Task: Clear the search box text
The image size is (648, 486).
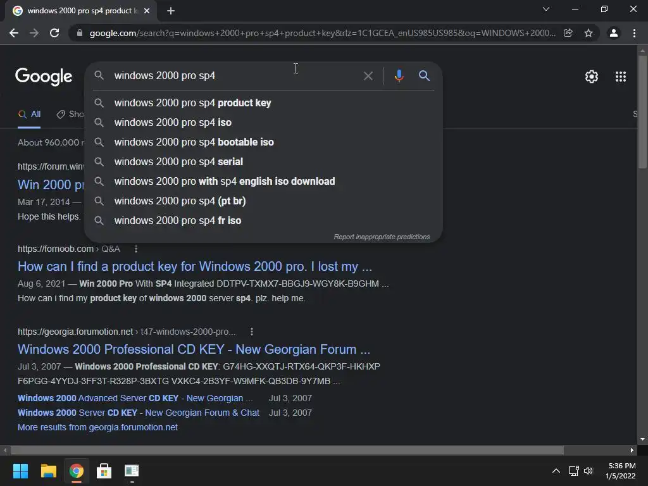Action: tap(368, 76)
